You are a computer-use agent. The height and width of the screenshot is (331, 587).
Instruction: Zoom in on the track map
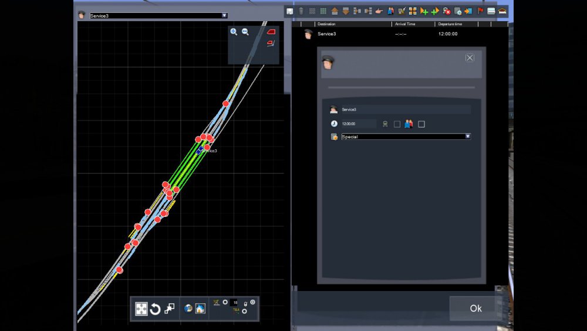tap(234, 32)
